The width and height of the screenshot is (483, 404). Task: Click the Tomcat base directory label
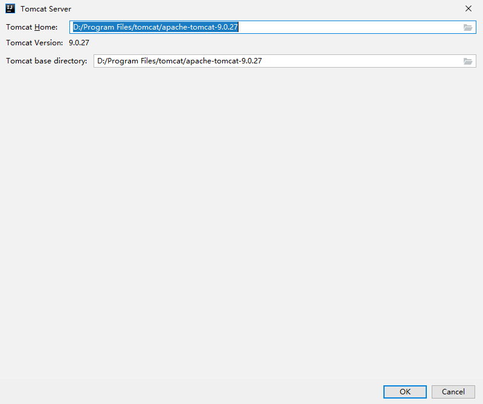coord(46,61)
